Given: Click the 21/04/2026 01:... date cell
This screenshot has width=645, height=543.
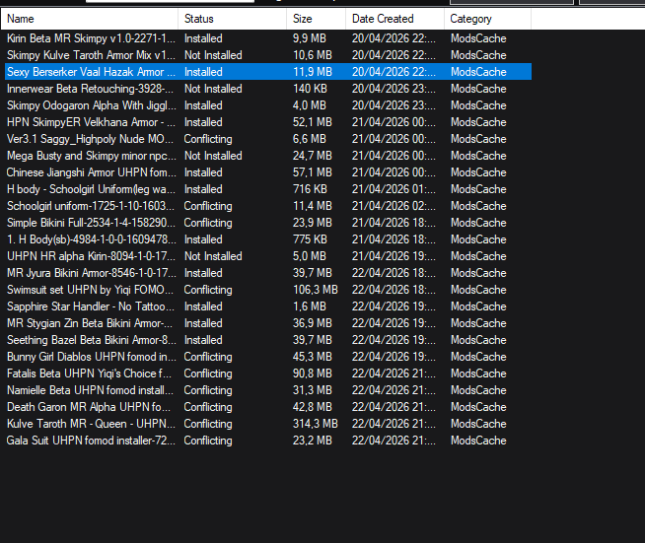Looking at the screenshot, I should (394, 189).
